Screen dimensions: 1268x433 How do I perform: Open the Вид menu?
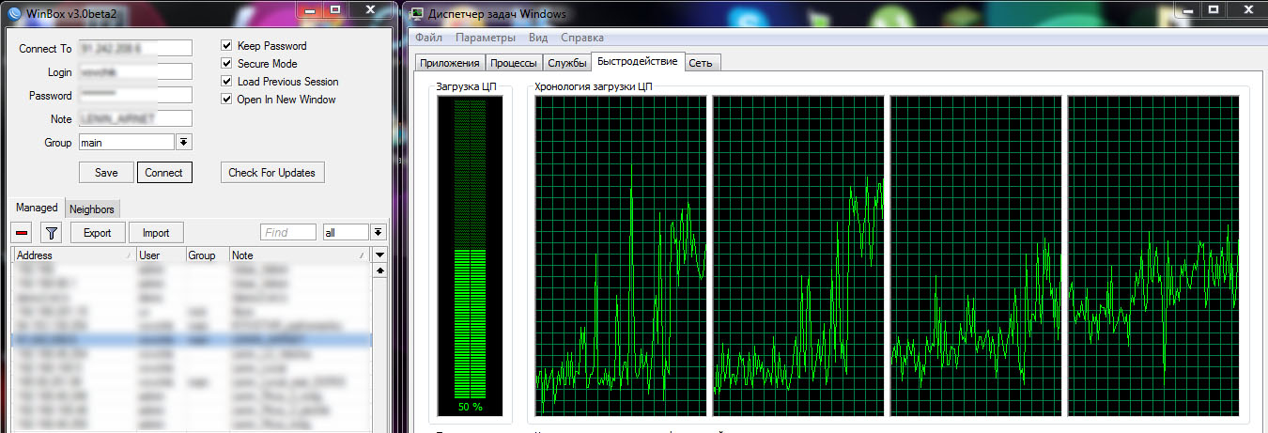click(x=538, y=39)
